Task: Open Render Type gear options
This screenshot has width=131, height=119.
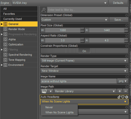Action: (127, 56)
